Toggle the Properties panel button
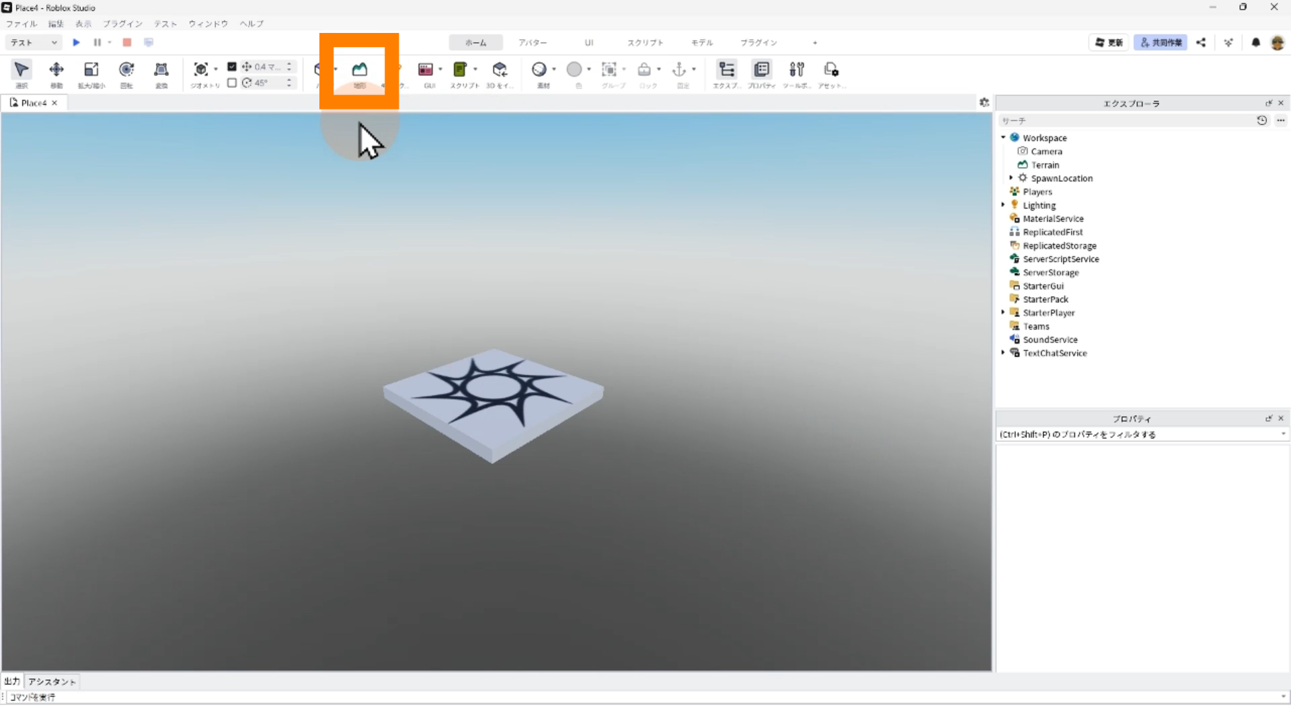Screen dimensions: 1291x726 762,70
